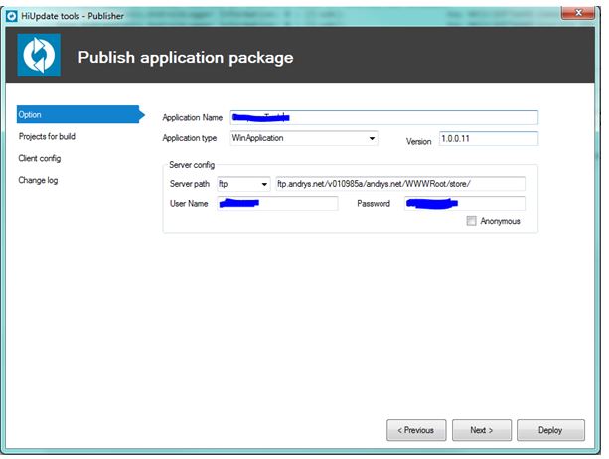Switch to Change log step
The image size is (609, 459).
pyautogui.click(x=38, y=180)
